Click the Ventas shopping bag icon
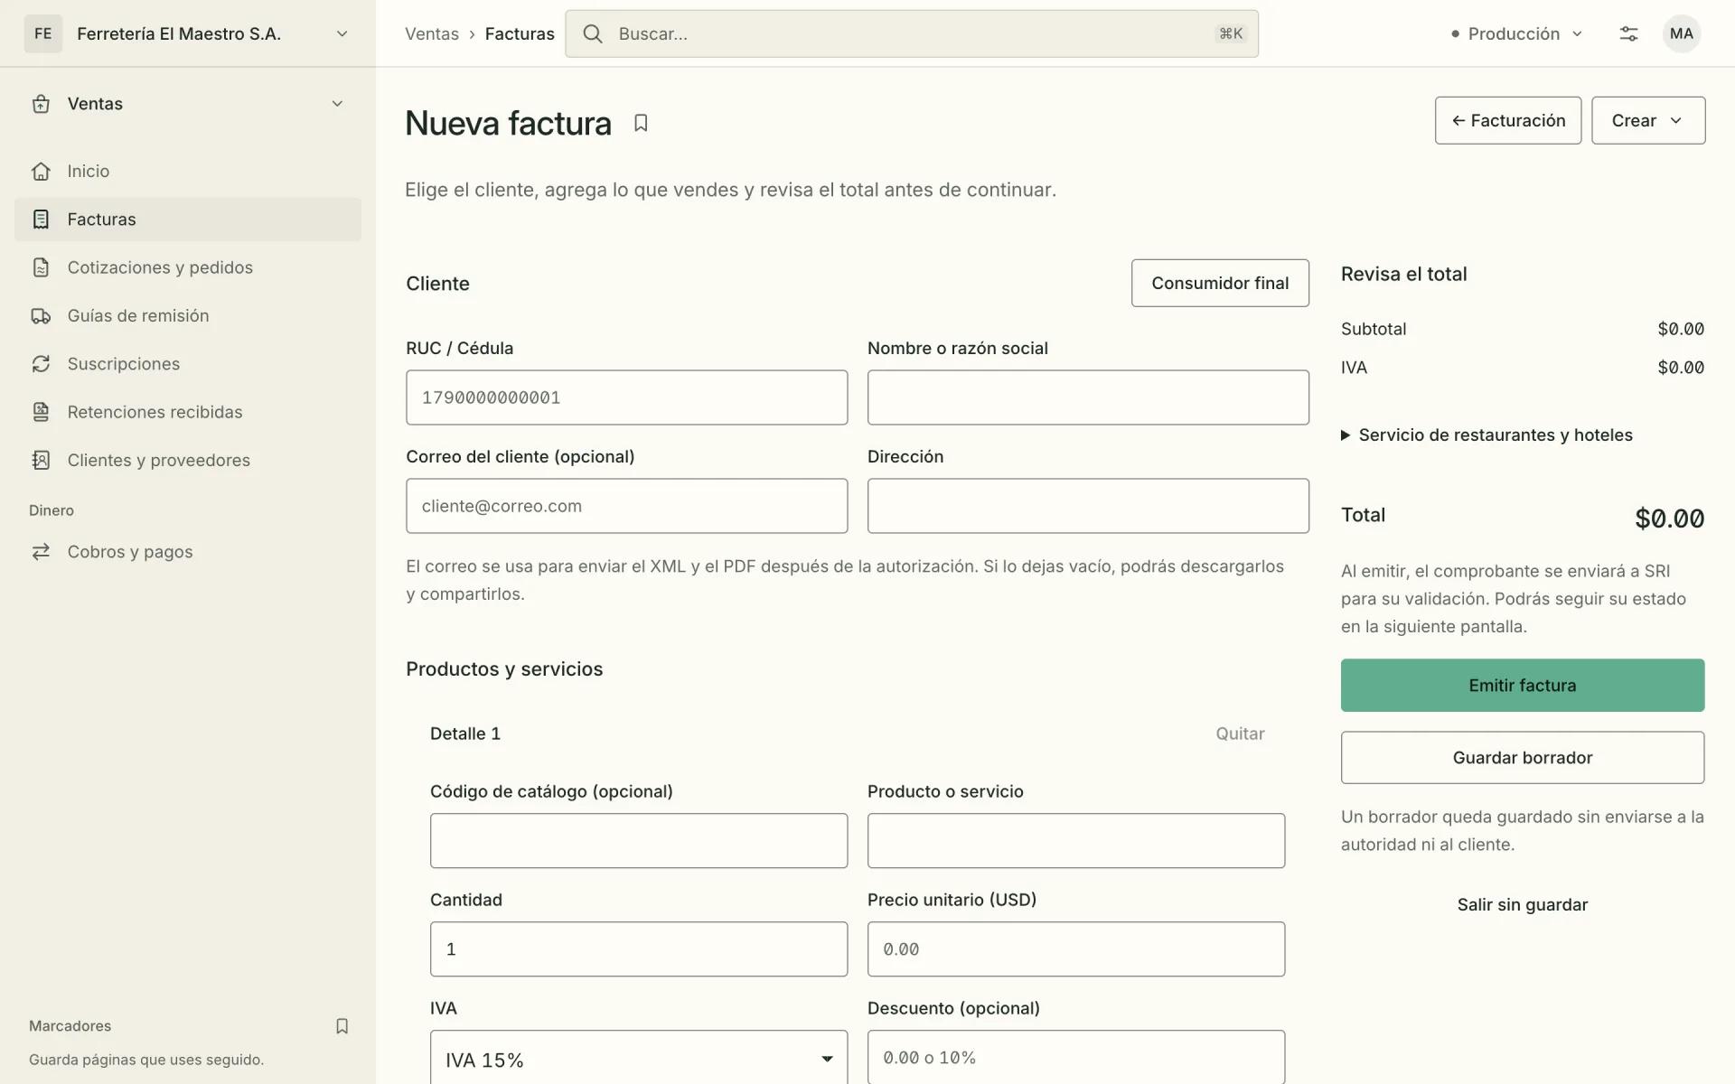Screen dimensions: 1735x1084 (41, 104)
